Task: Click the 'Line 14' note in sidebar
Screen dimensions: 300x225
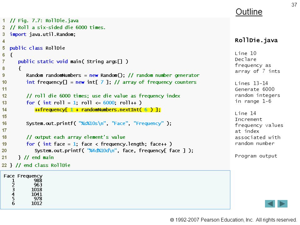Action: click(x=246, y=113)
